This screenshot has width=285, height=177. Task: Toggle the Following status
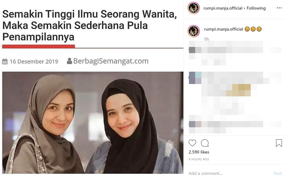click(x=256, y=8)
